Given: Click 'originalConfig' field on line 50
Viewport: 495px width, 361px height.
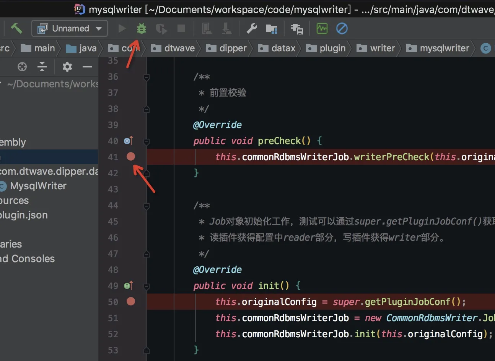Looking at the screenshot, I should tap(279, 302).
